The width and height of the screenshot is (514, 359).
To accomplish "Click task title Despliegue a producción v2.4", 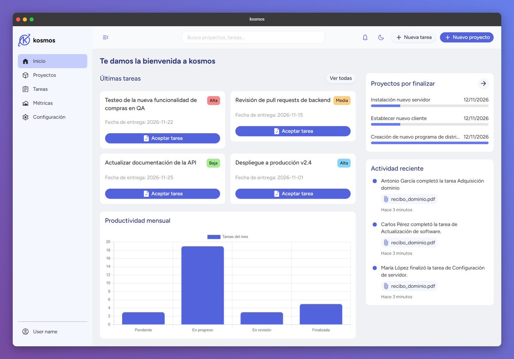I will [274, 163].
